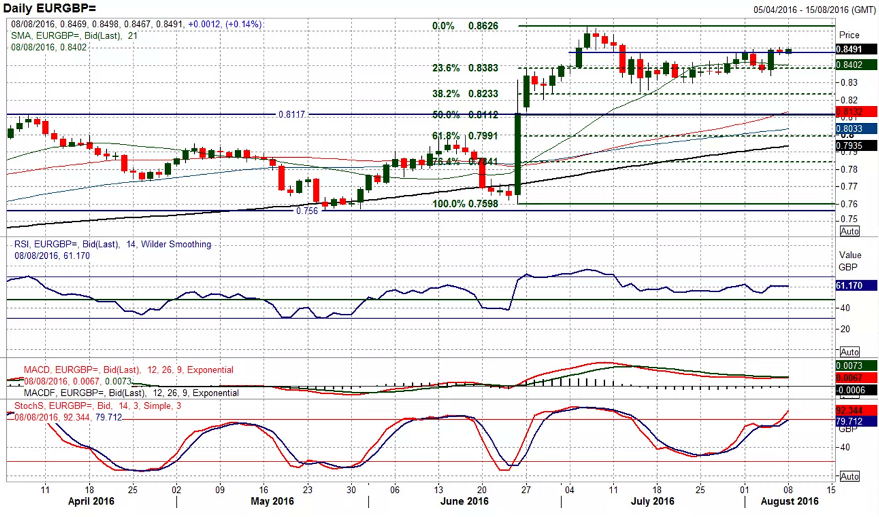
Task: Click the red MACD indicator legend
Action: tap(128, 370)
